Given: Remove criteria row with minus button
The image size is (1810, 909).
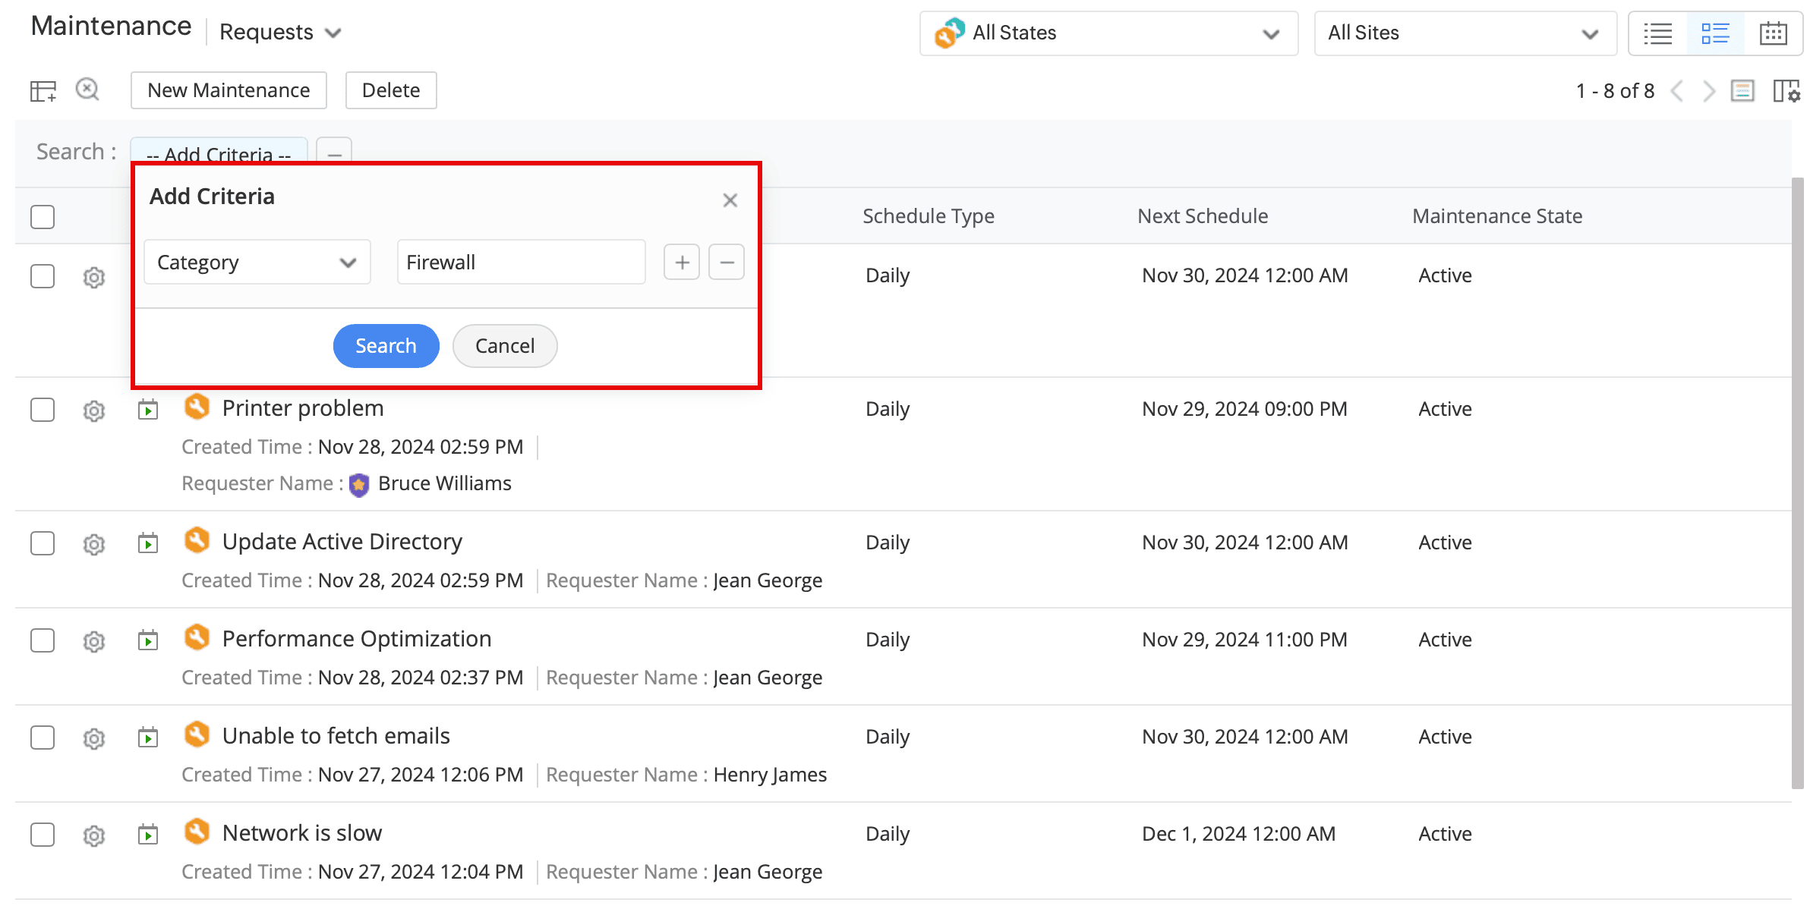Looking at the screenshot, I should click(x=727, y=263).
